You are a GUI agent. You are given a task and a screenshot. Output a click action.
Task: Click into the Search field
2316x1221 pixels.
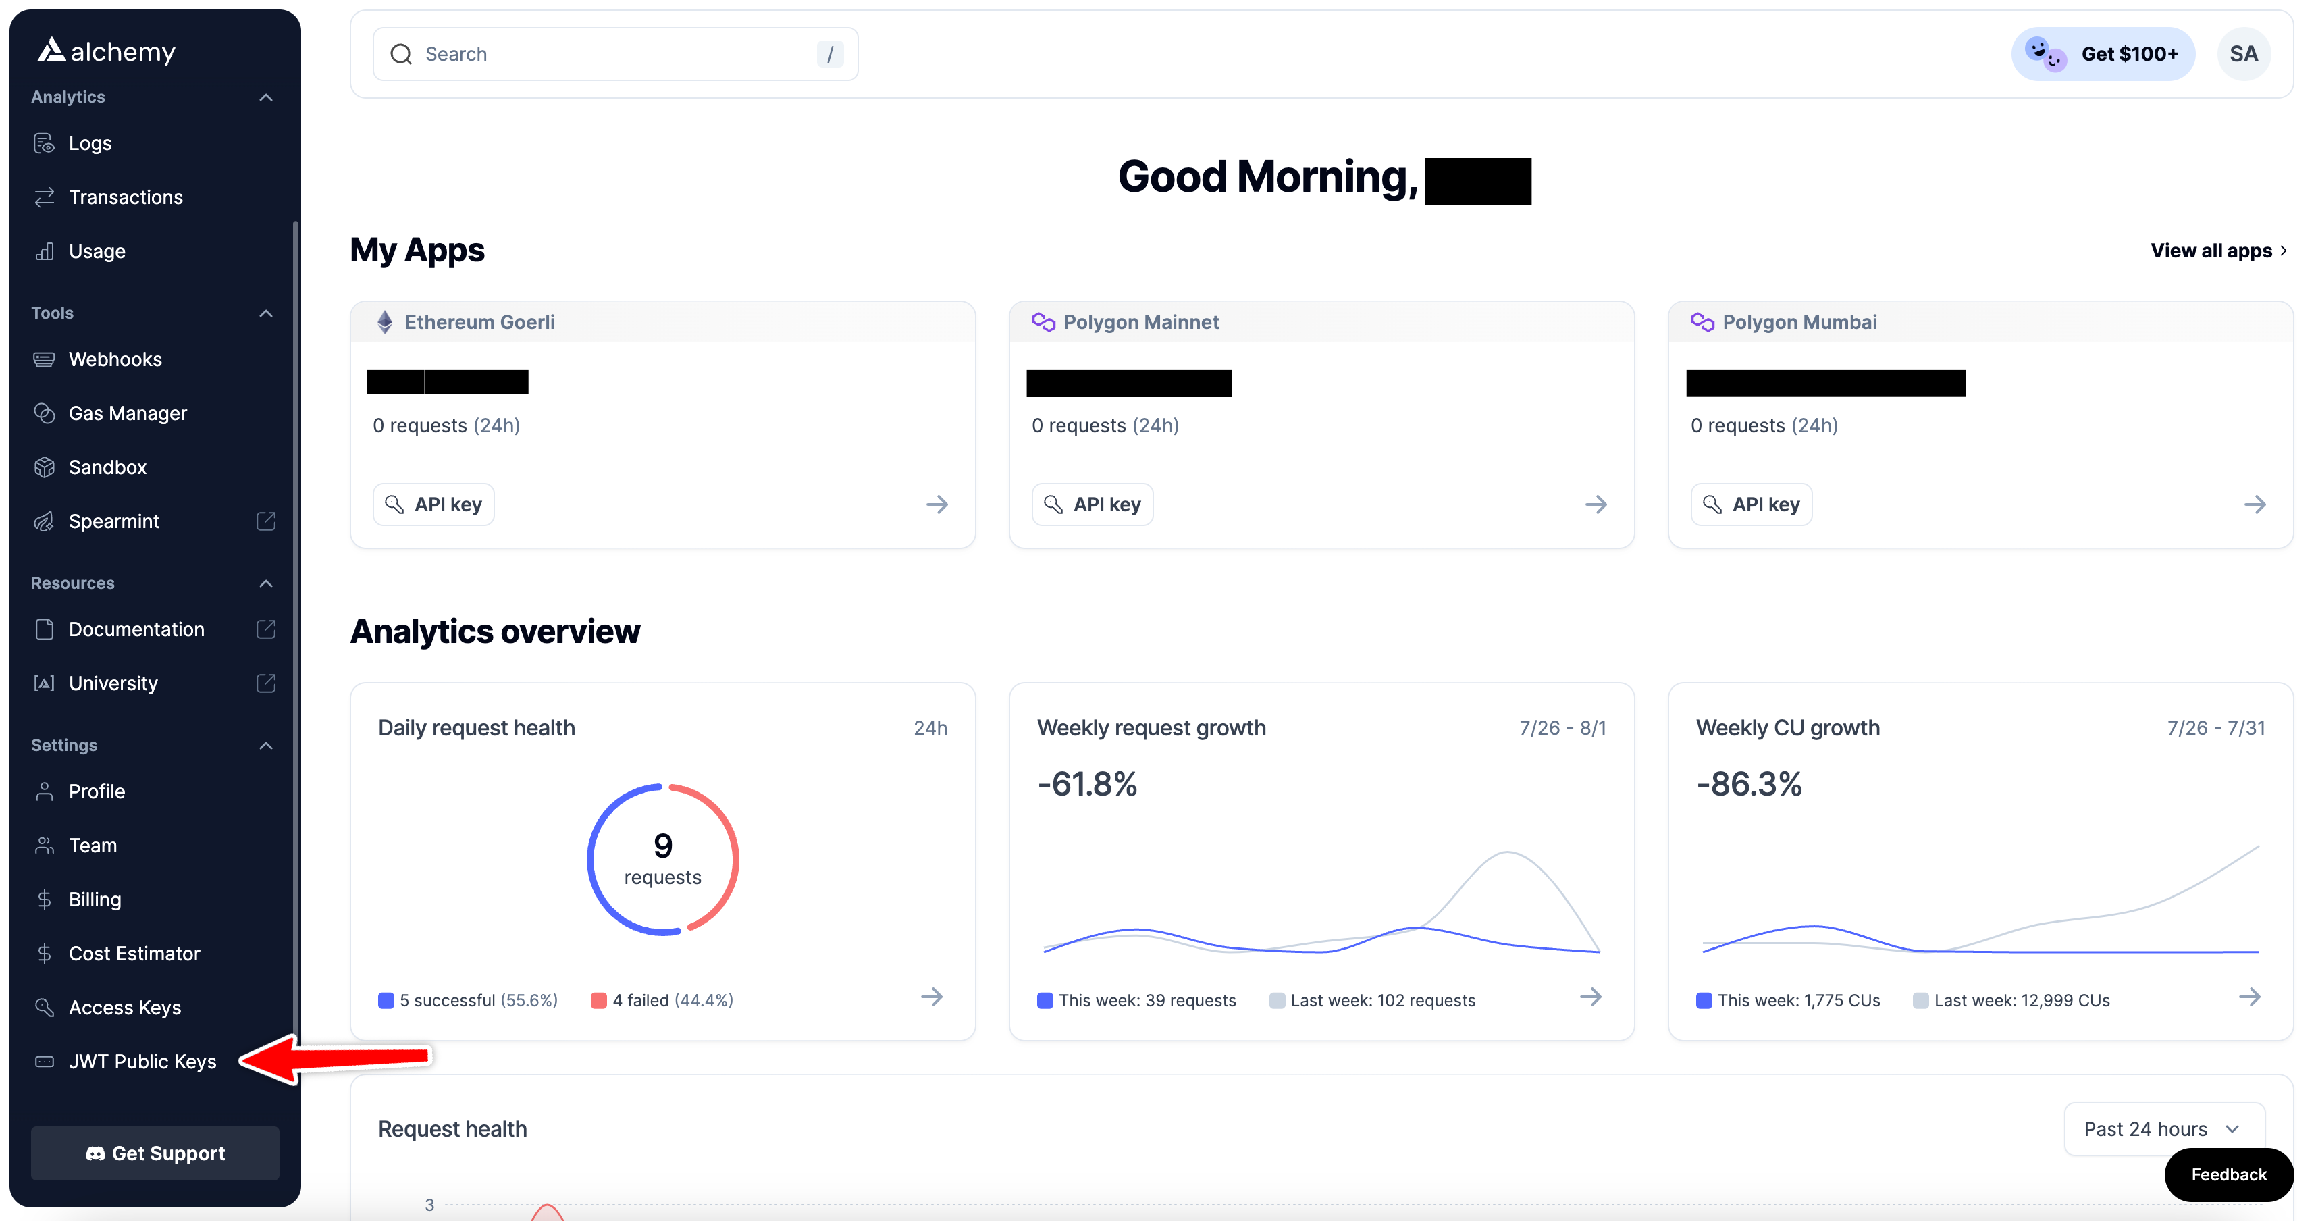(x=616, y=54)
